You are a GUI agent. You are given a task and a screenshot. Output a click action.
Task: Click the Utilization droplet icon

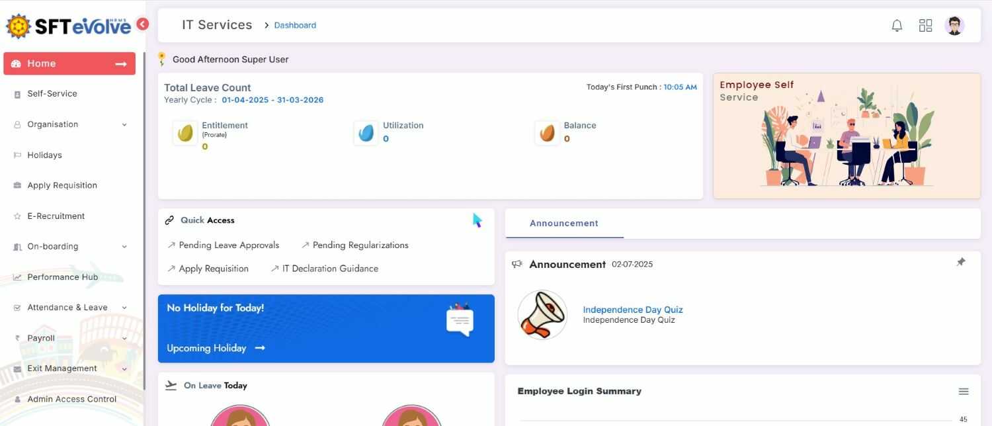[x=366, y=132]
